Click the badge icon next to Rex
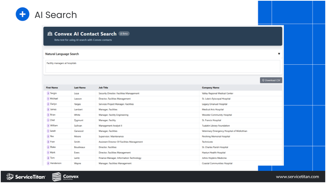326x183 pixels. pos(48,137)
